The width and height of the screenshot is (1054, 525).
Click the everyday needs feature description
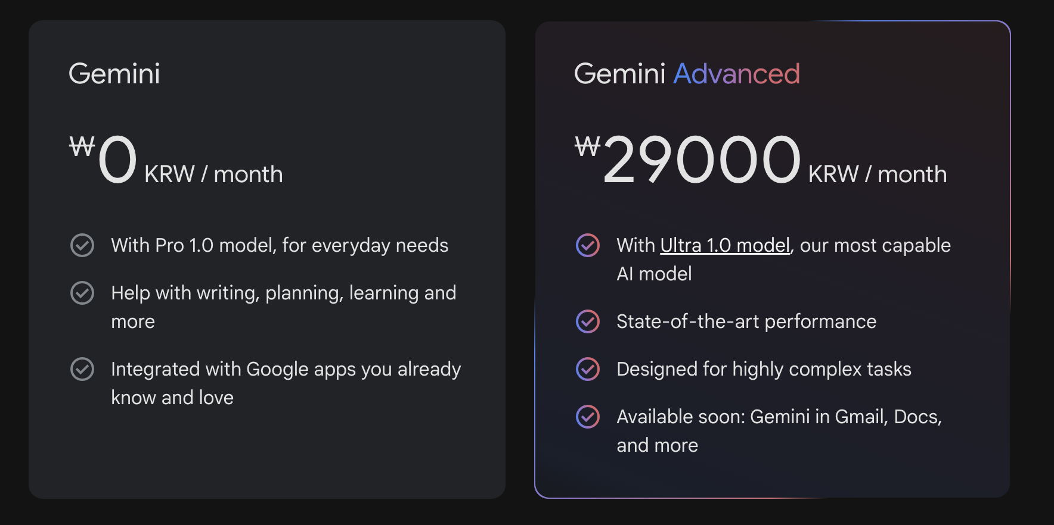click(280, 245)
